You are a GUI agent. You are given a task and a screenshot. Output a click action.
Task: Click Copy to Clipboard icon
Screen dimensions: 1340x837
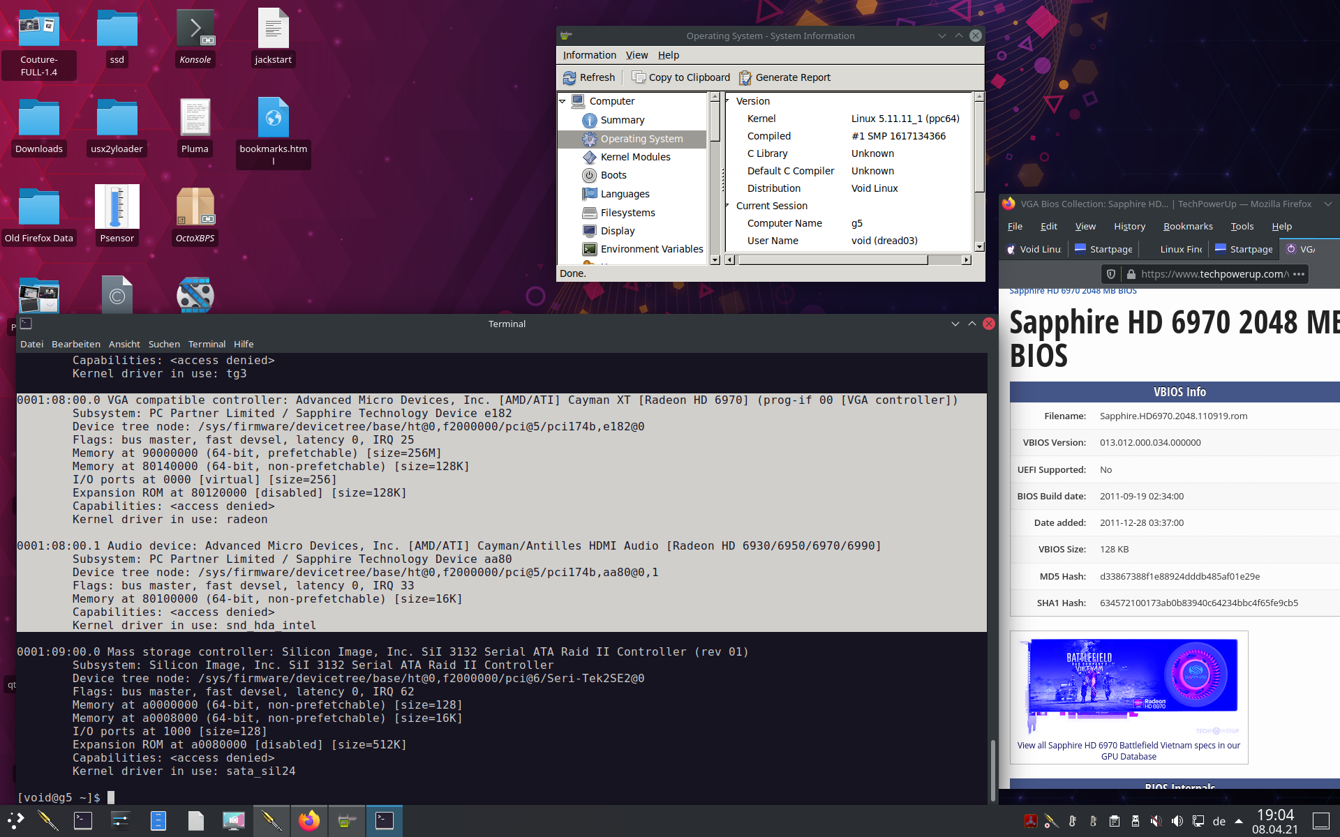tap(639, 77)
